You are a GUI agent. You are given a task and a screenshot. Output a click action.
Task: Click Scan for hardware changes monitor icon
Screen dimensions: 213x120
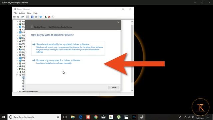[41, 17]
